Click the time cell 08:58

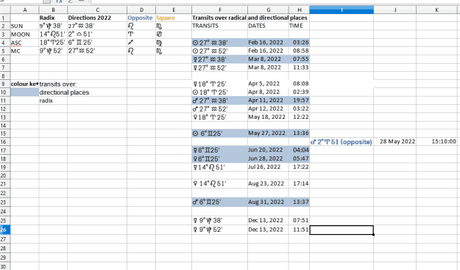point(299,51)
